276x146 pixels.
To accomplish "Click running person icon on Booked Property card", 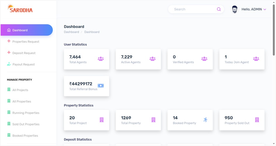I will [x=205, y=120].
